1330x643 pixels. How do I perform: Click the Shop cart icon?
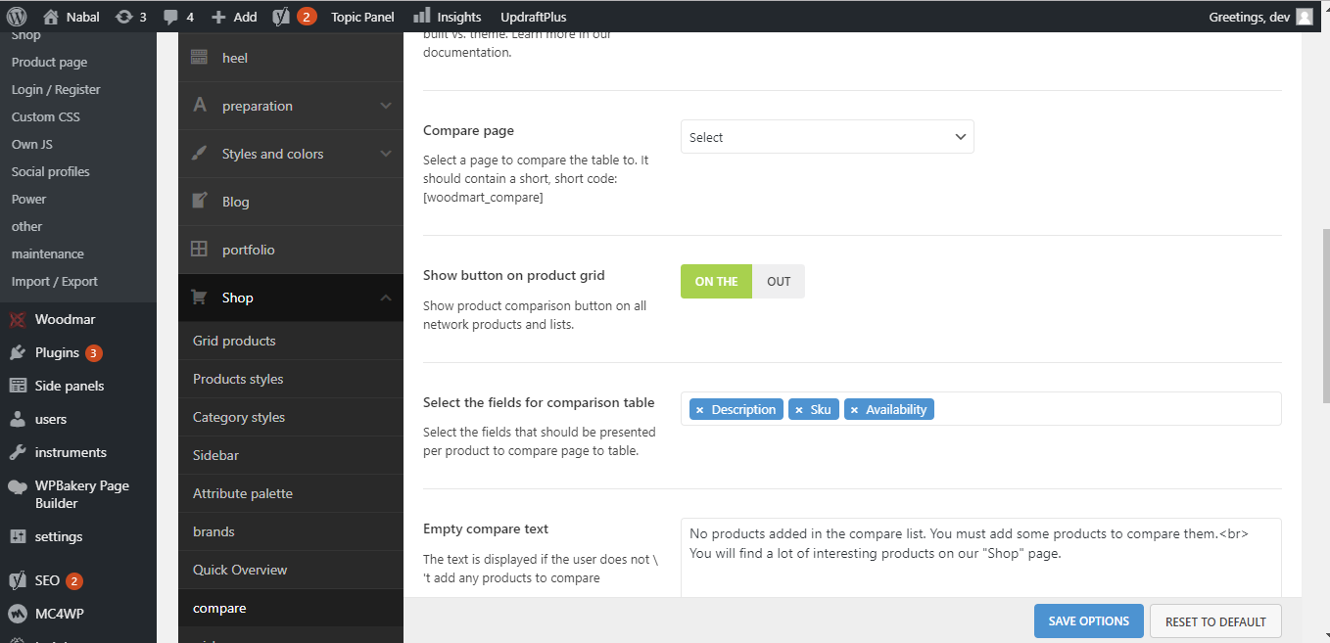[199, 298]
